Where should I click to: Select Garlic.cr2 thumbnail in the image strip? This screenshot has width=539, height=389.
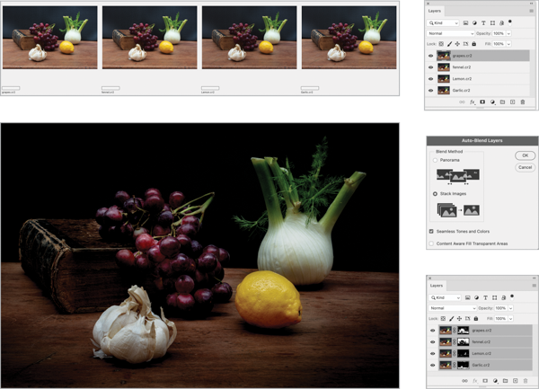click(349, 38)
